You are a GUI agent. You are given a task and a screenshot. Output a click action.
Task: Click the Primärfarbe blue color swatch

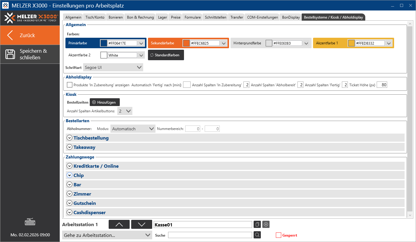coord(104,43)
